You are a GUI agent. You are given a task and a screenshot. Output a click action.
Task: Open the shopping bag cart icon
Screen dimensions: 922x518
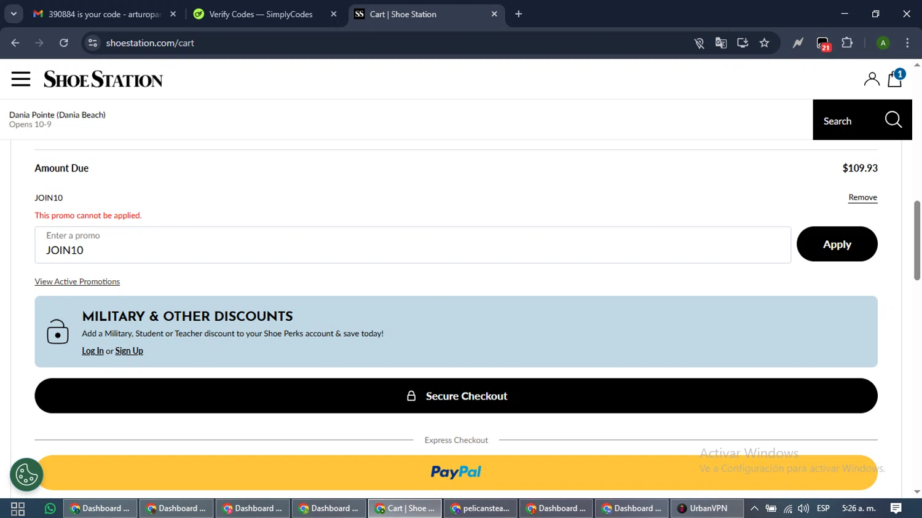(x=895, y=79)
